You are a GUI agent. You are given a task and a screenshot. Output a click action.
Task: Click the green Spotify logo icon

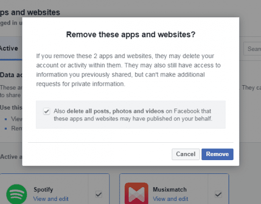(16, 194)
